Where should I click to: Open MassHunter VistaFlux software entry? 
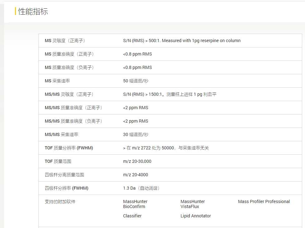192,204
